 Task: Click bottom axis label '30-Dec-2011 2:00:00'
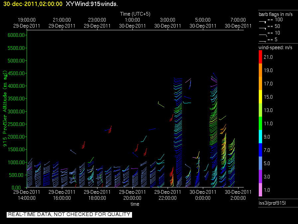click(238, 195)
